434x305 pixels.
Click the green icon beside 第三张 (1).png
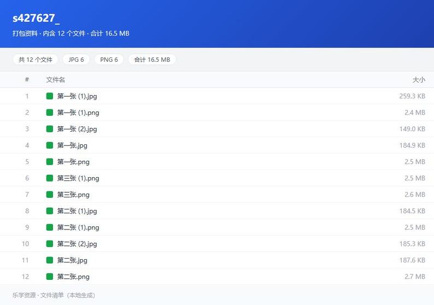[50, 178]
